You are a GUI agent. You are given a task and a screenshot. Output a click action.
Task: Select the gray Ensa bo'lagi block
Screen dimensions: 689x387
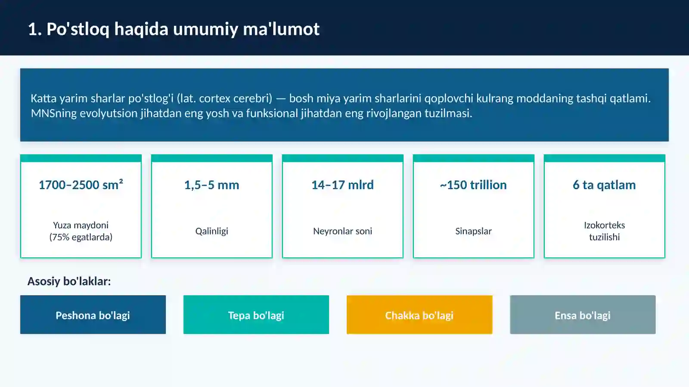pyautogui.click(x=583, y=315)
